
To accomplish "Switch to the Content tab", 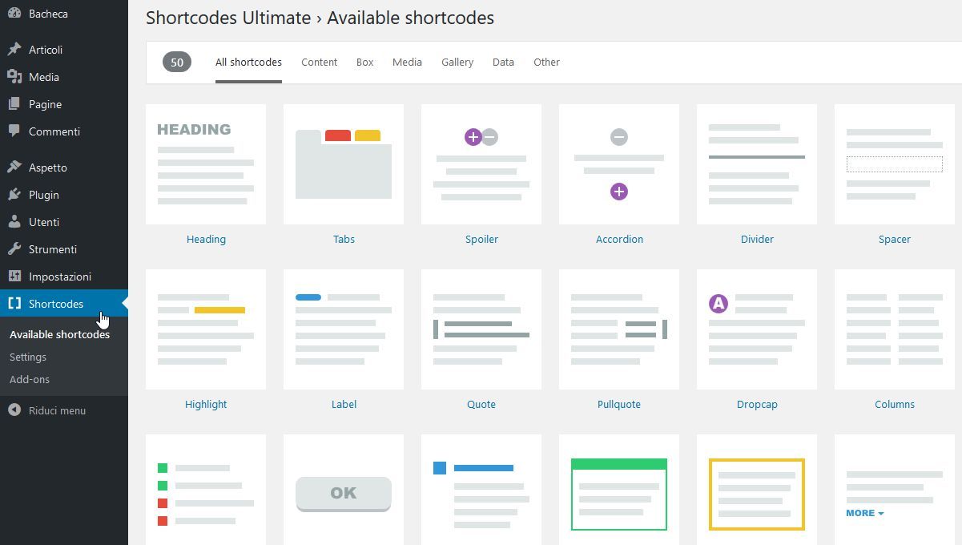I will [x=319, y=62].
